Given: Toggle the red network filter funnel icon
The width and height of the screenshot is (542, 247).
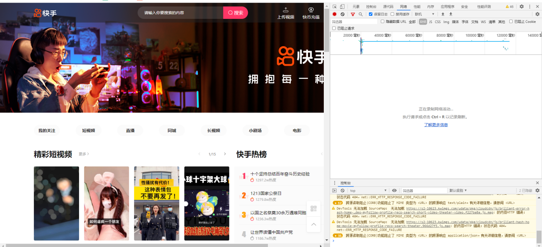Looking at the screenshot, I should (353, 14).
